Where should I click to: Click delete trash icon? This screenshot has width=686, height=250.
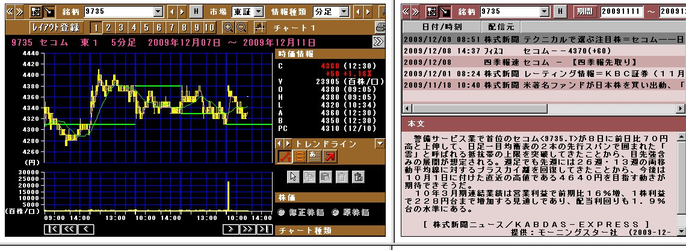click(x=342, y=177)
